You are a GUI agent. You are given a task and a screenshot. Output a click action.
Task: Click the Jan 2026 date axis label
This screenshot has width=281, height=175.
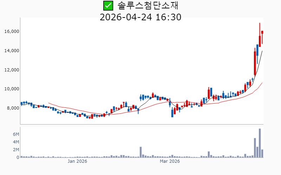[x=77, y=161]
